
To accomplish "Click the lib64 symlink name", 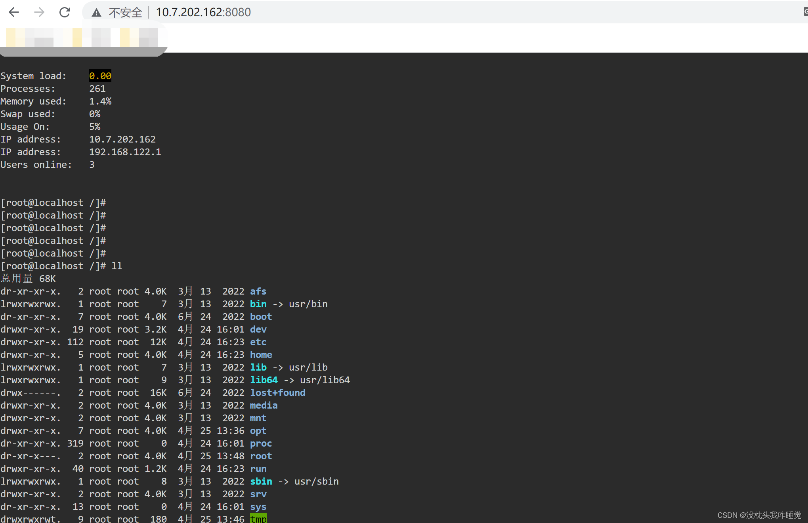I will 264,380.
